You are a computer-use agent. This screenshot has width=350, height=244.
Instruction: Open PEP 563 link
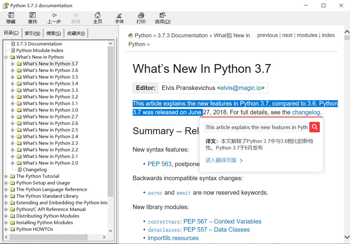(159, 164)
